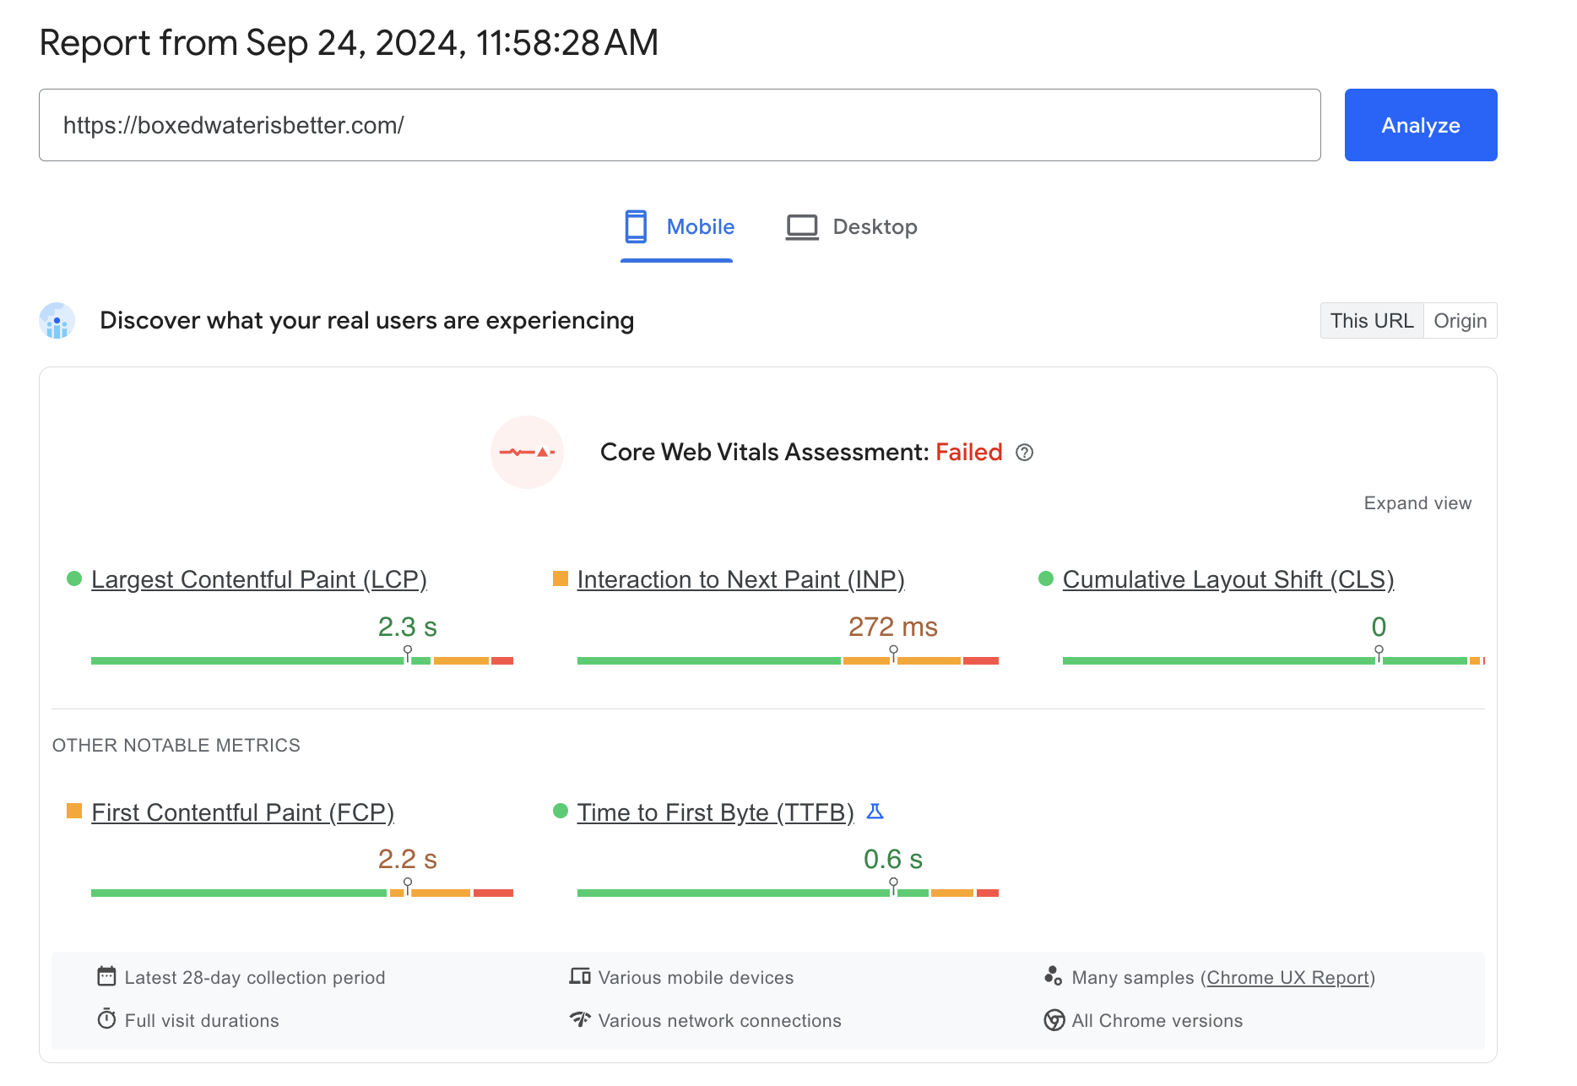Expand view of Core Web Vitals
Viewport: 1577px width, 1086px height.
coord(1417,503)
